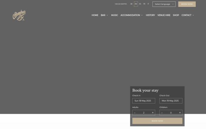
Task: Call the phone number in header
Action: pyautogui.click(x=121, y=4)
